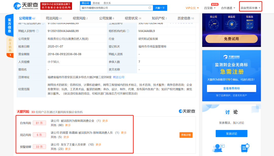Click the help icon beside 纳税人识别号

pyautogui.click(x=38, y=31)
